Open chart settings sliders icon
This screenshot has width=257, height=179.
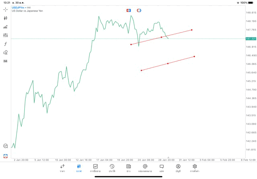tap(5, 35)
